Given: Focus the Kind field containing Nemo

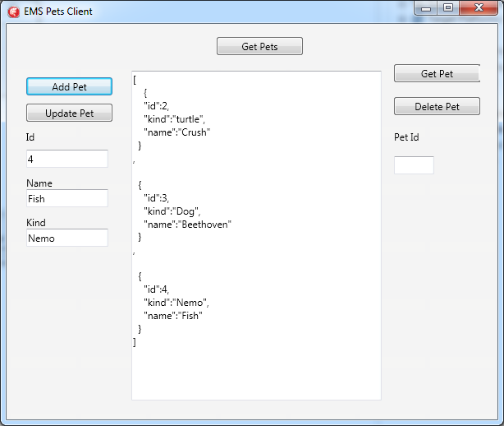Looking at the screenshot, I should click(67, 238).
